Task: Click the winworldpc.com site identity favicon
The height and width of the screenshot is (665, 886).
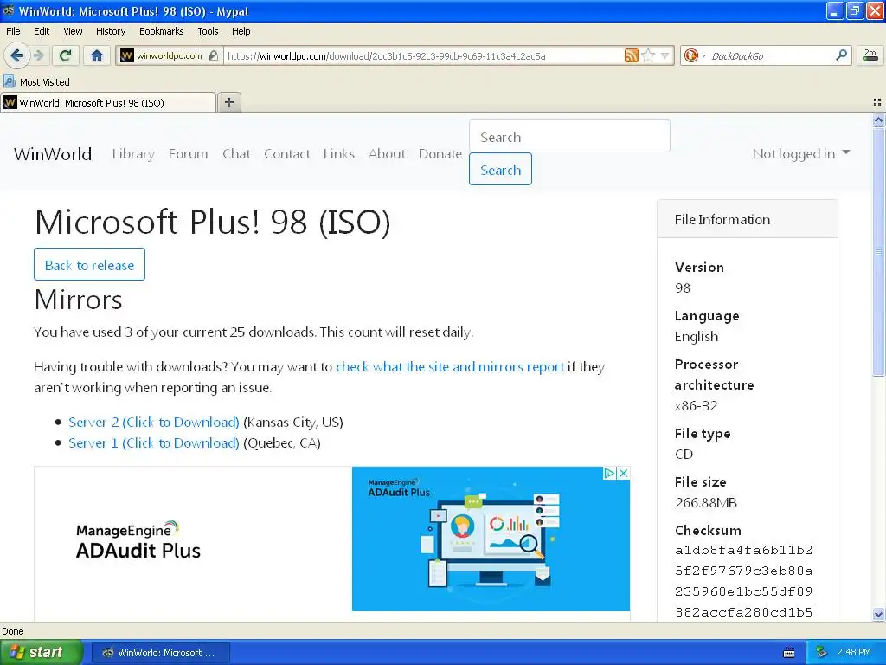Action: click(x=127, y=55)
